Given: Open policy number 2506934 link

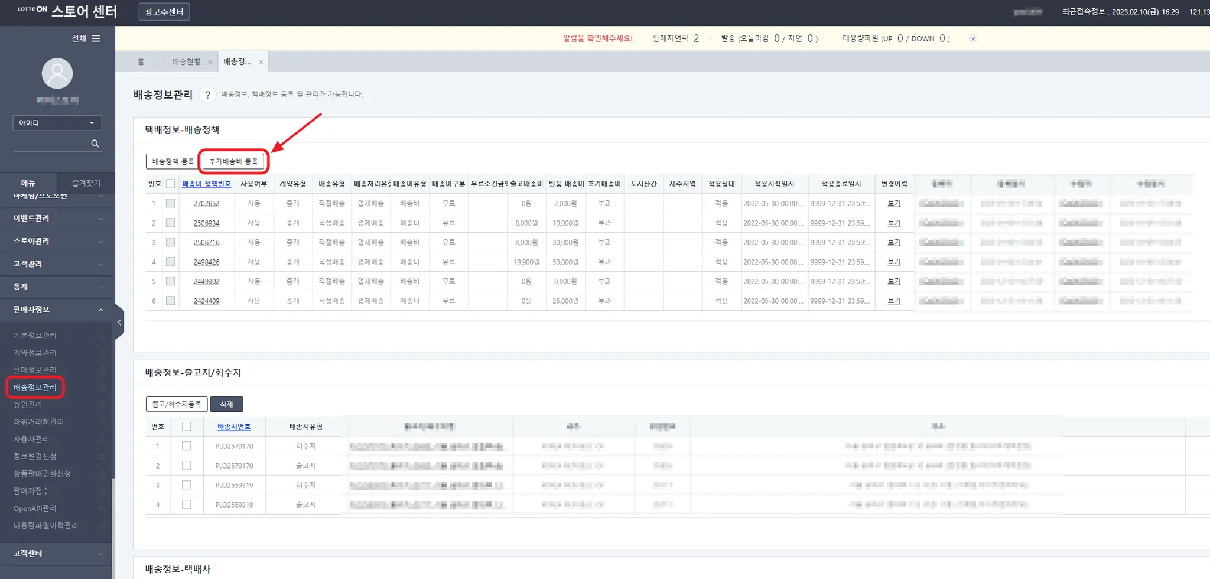Looking at the screenshot, I should coord(206,223).
